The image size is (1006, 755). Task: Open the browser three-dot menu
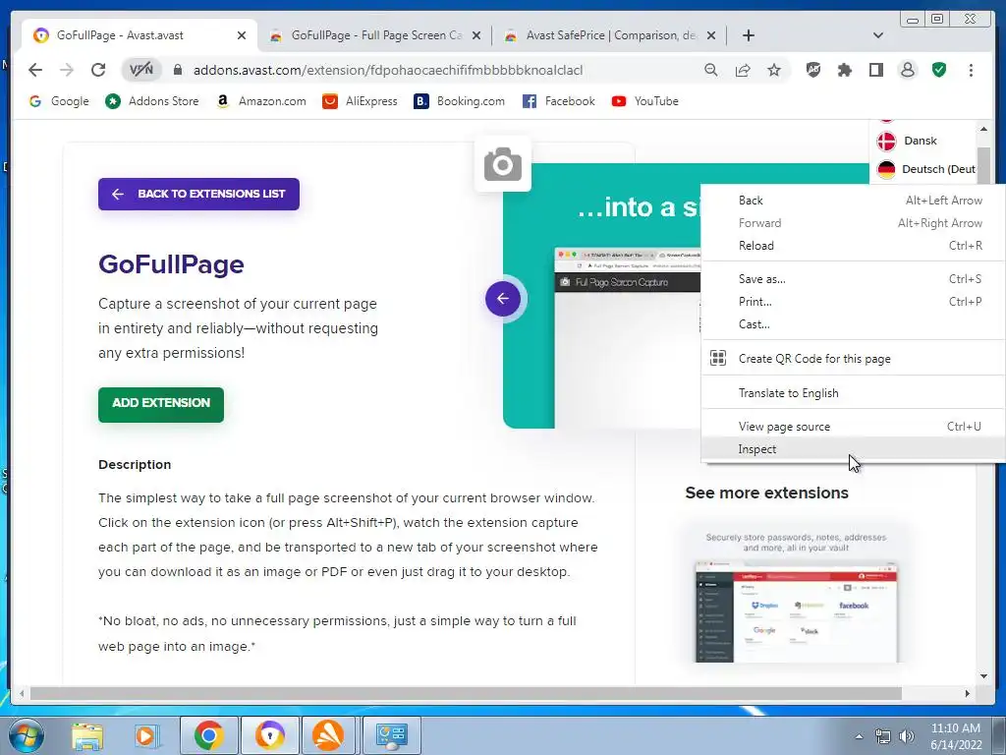coord(971,70)
